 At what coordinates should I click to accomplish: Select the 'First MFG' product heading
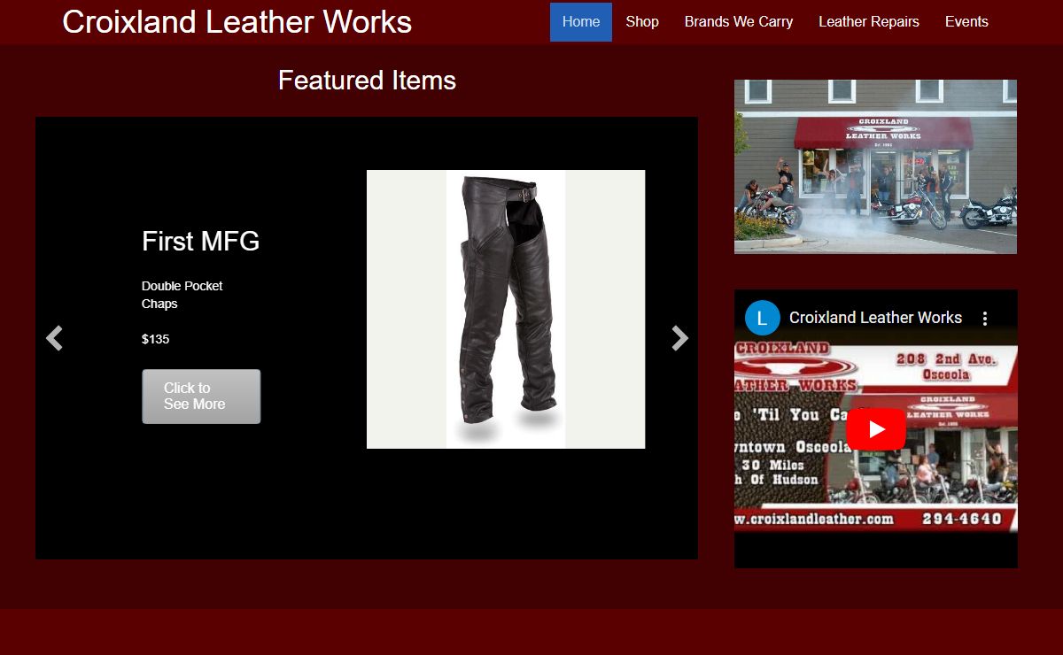(200, 241)
